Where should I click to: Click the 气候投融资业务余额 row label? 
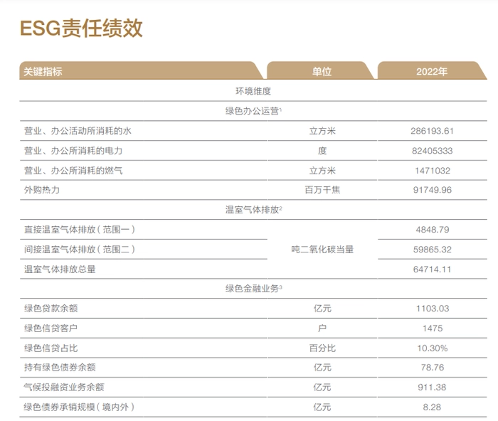point(64,388)
